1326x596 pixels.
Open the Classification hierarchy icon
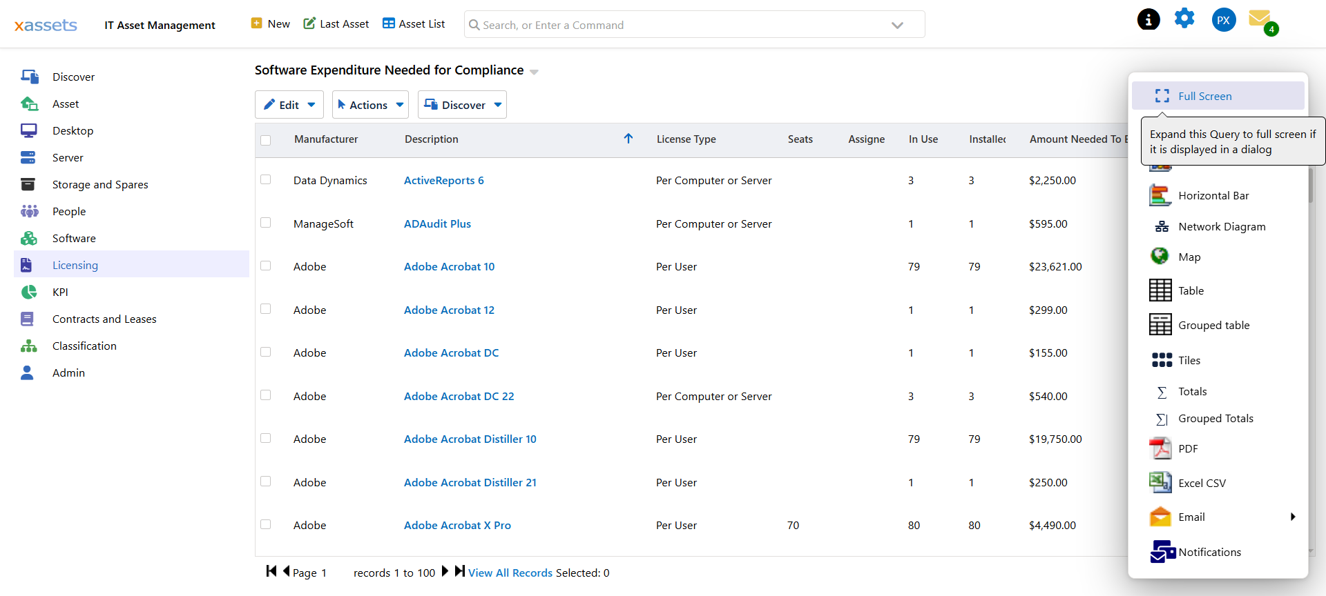tap(29, 346)
